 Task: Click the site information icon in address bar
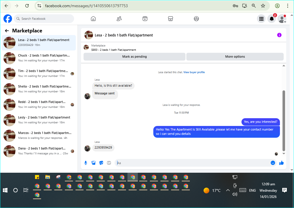click(x=39, y=6)
